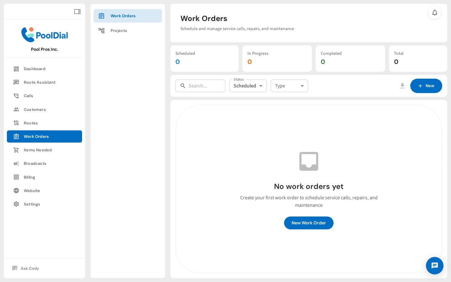
Task: Click the download export icon
Action: pos(402,86)
